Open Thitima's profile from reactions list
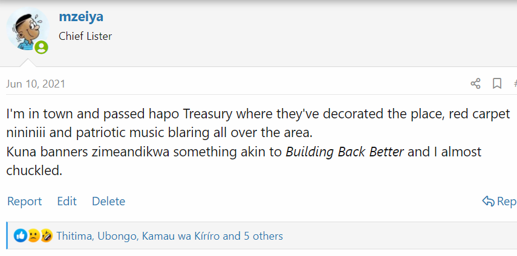 pos(74,236)
